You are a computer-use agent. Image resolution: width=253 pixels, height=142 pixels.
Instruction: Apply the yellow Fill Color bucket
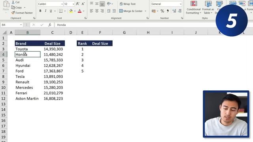pyautogui.click(x=71, y=11)
